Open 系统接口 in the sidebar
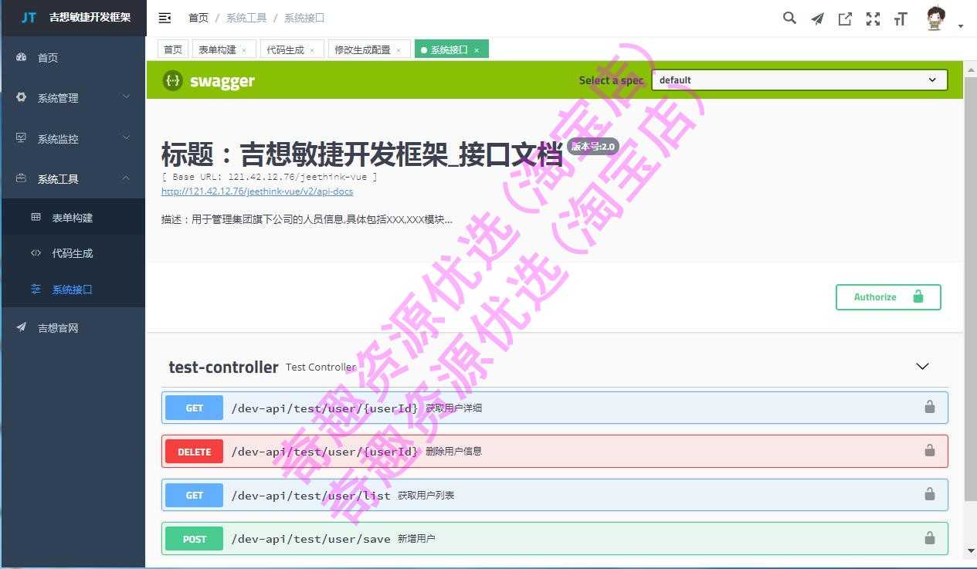Viewport: 977px width, 569px height. pyautogui.click(x=73, y=289)
